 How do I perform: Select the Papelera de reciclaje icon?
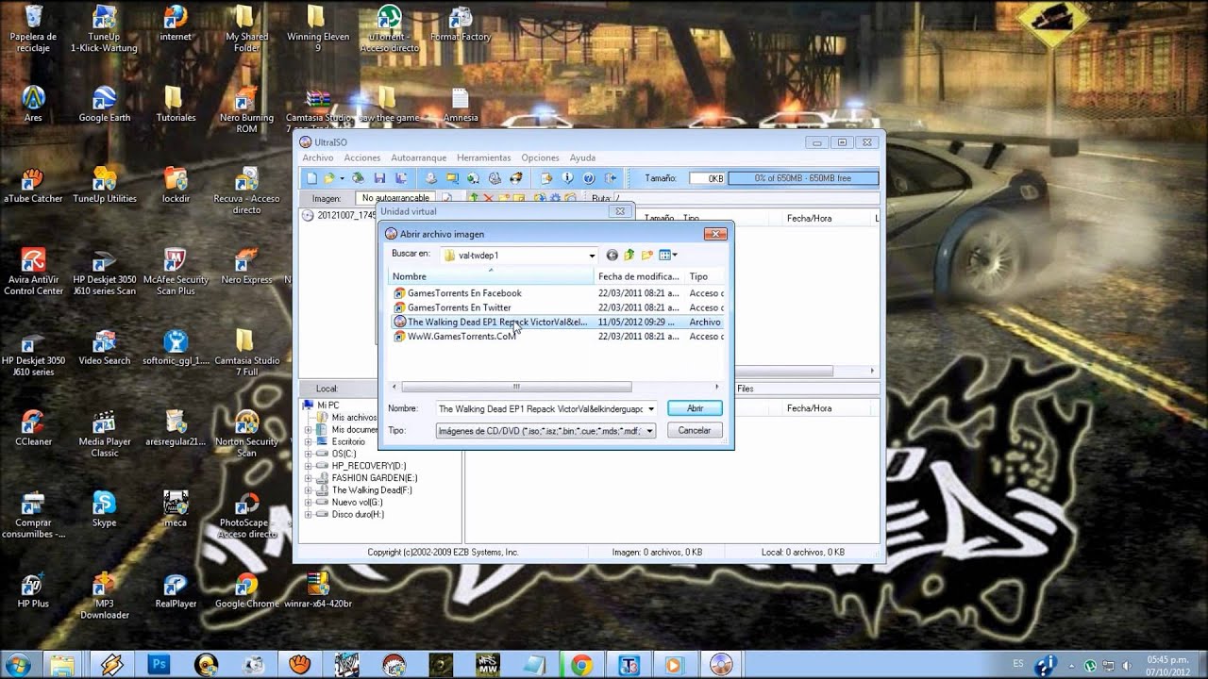click(33, 28)
